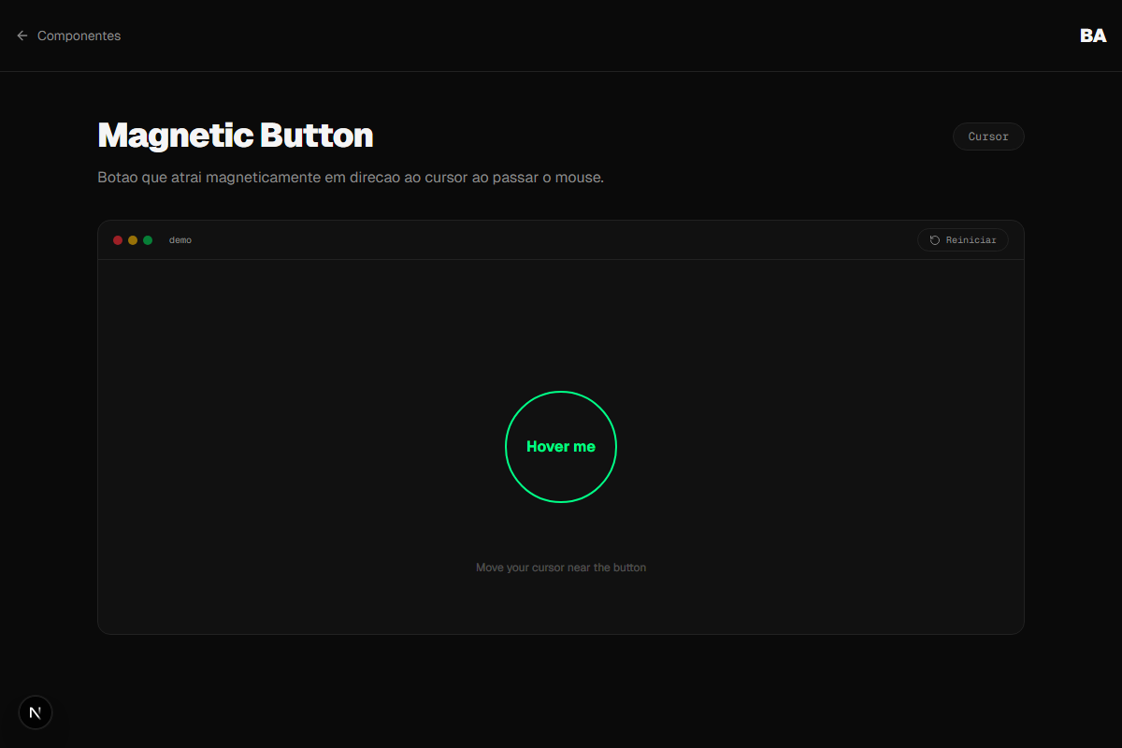This screenshot has height=748, width=1122.
Task: Click the BA logo top right
Action: [1092, 36]
